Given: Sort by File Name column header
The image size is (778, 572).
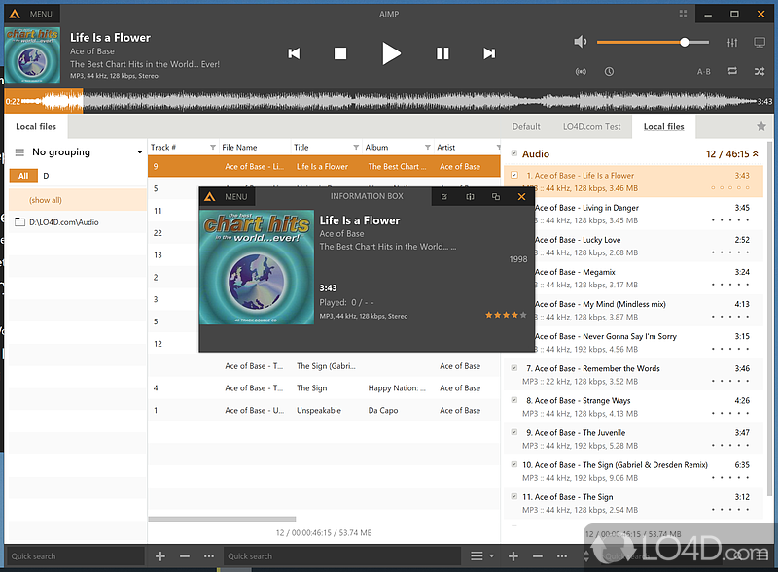Looking at the screenshot, I should [x=239, y=148].
